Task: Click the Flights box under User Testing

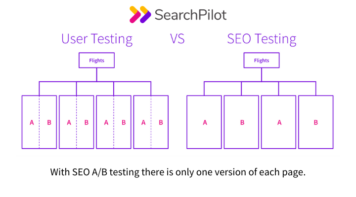Action: coord(96,61)
